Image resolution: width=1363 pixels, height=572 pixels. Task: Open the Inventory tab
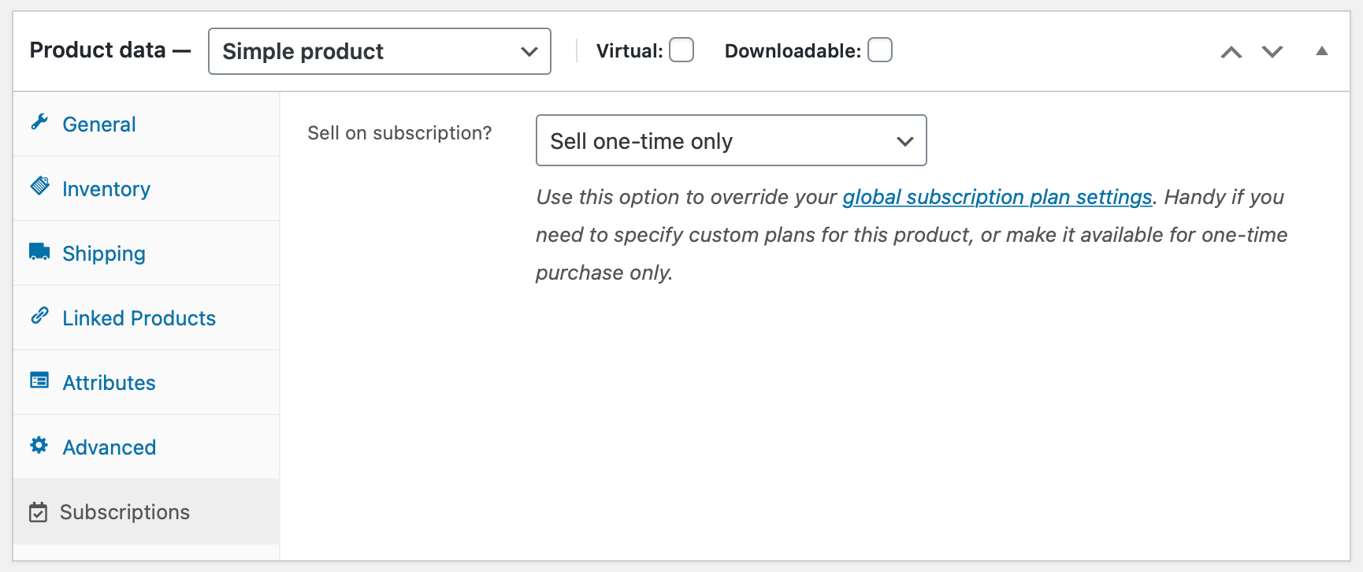pyautogui.click(x=106, y=189)
